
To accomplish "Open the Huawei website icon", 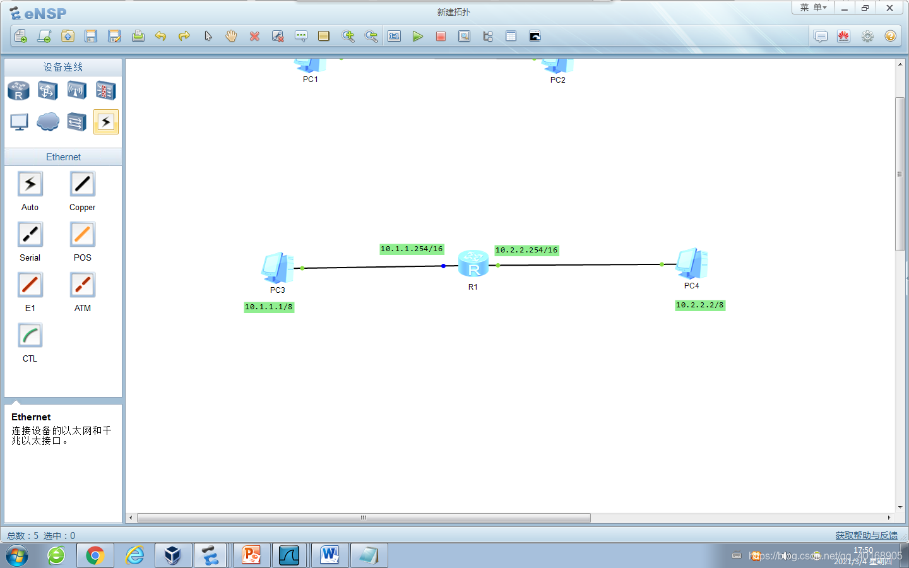I will 844,36.
